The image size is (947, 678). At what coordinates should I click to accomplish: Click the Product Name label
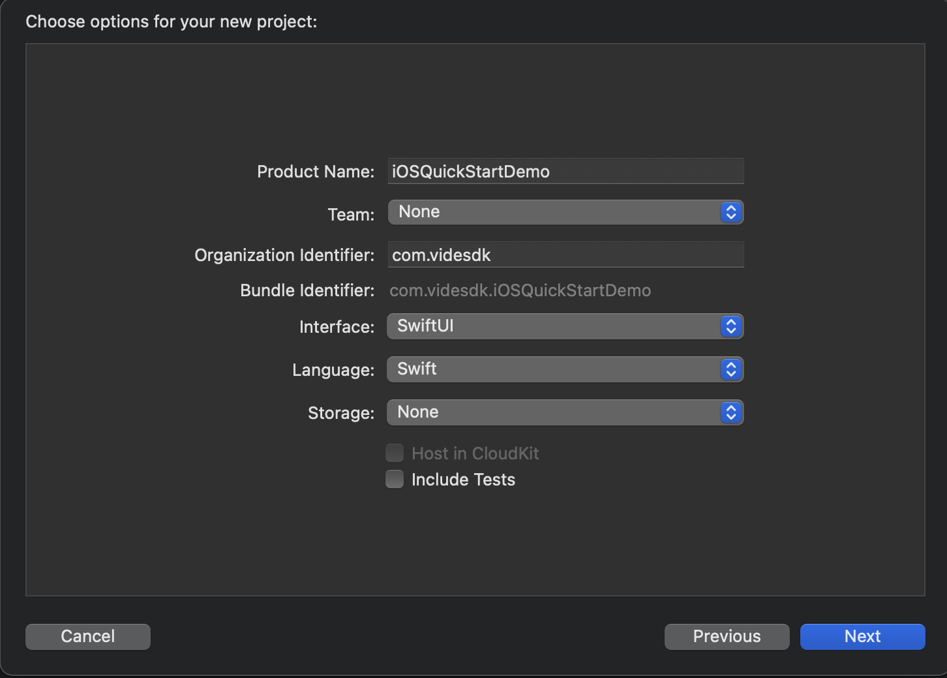pos(316,172)
